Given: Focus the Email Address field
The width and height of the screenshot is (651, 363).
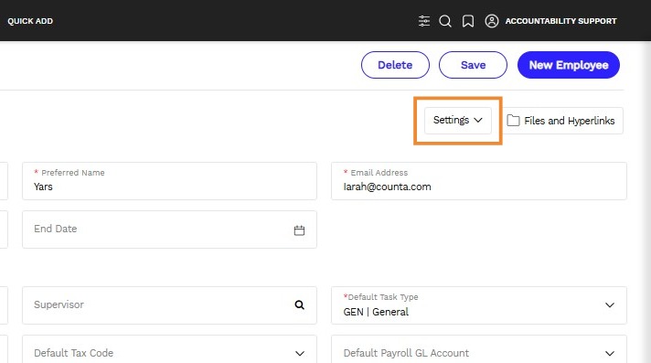Looking at the screenshot, I should click(x=479, y=181).
